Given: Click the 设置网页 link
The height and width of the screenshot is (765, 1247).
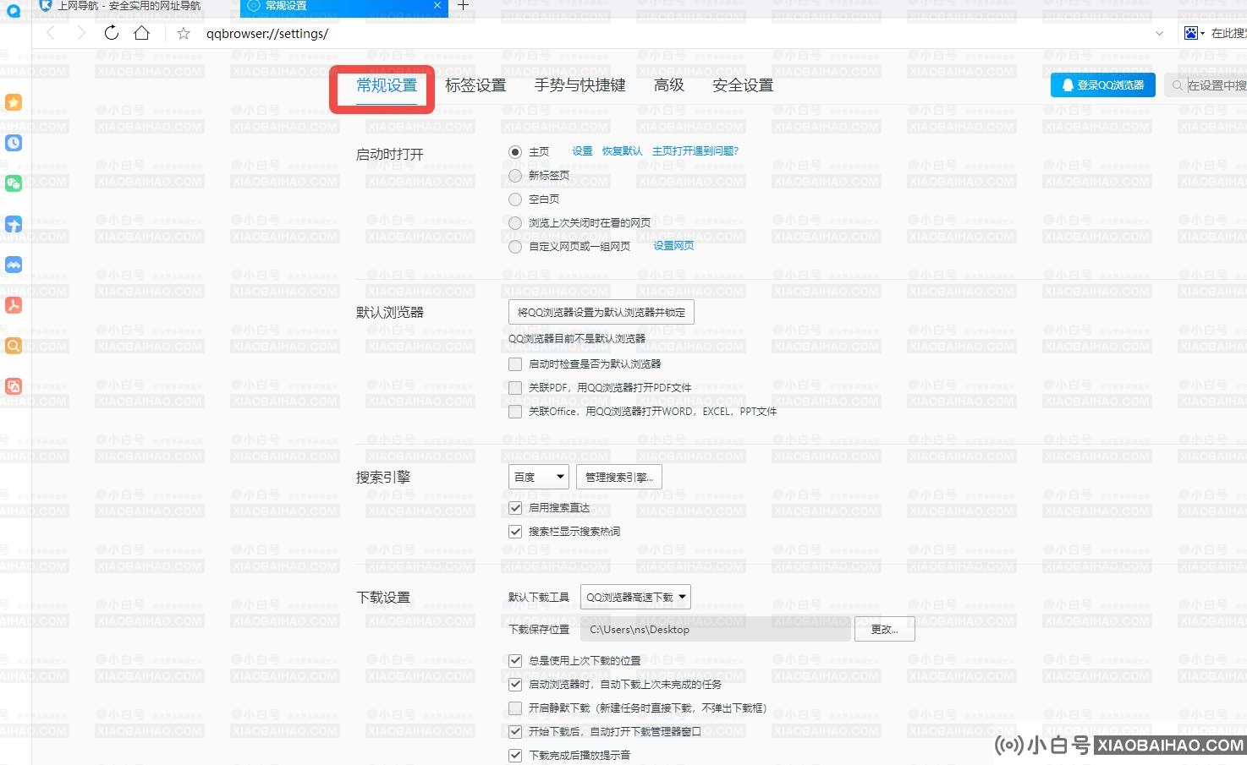Looking at the screenshot, I should 673,246.
